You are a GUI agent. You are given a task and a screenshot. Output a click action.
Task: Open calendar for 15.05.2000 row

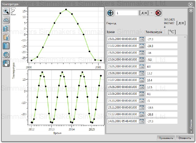(x=141, y=66)
